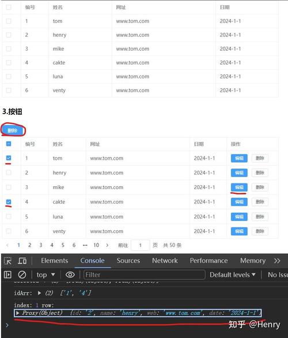
Task: Check row 3 mike in second table
Action: pos(9,187)
